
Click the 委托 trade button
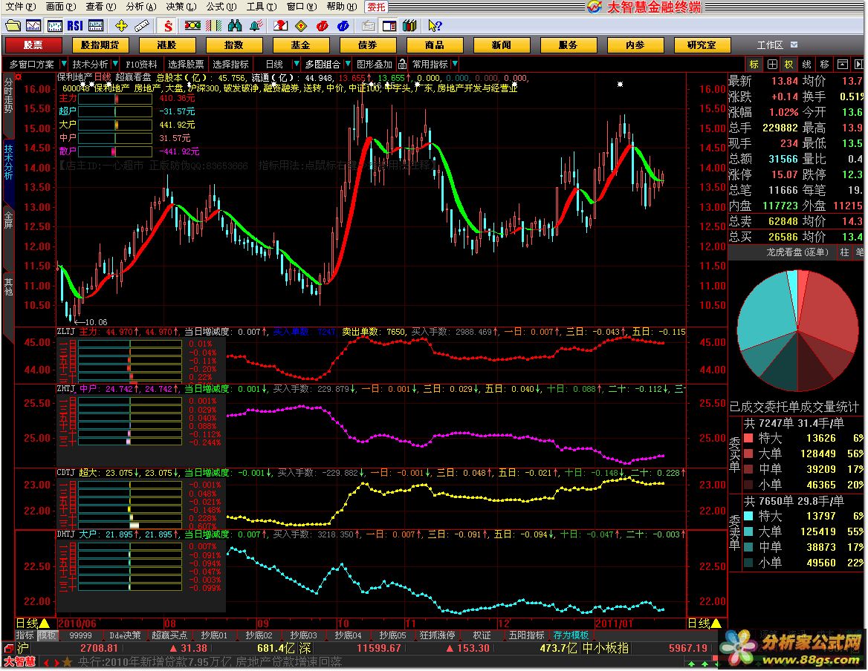click(x=377, y=7)
